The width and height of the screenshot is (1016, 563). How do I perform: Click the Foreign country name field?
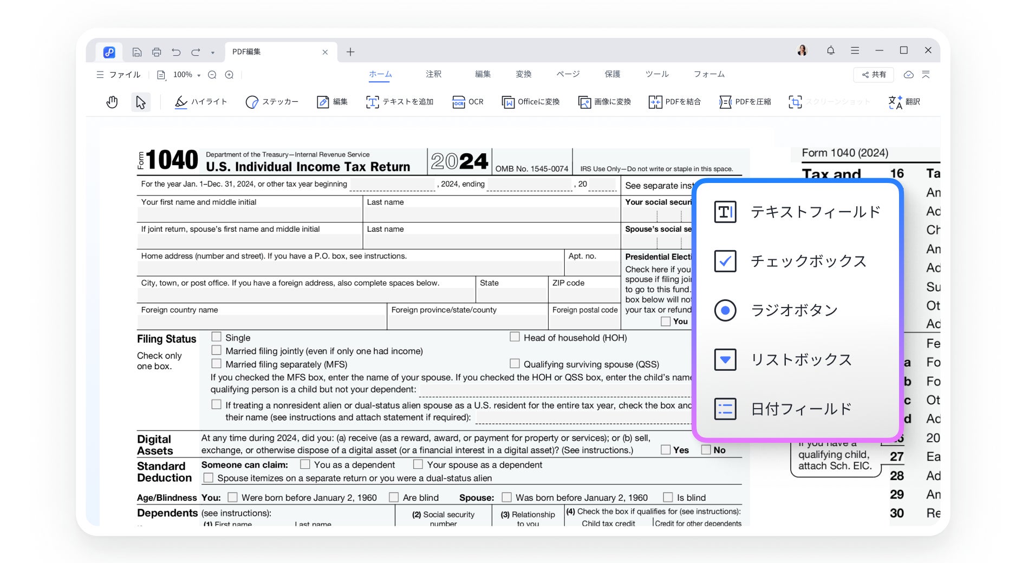pyautogui.click(x=262, y=323)
